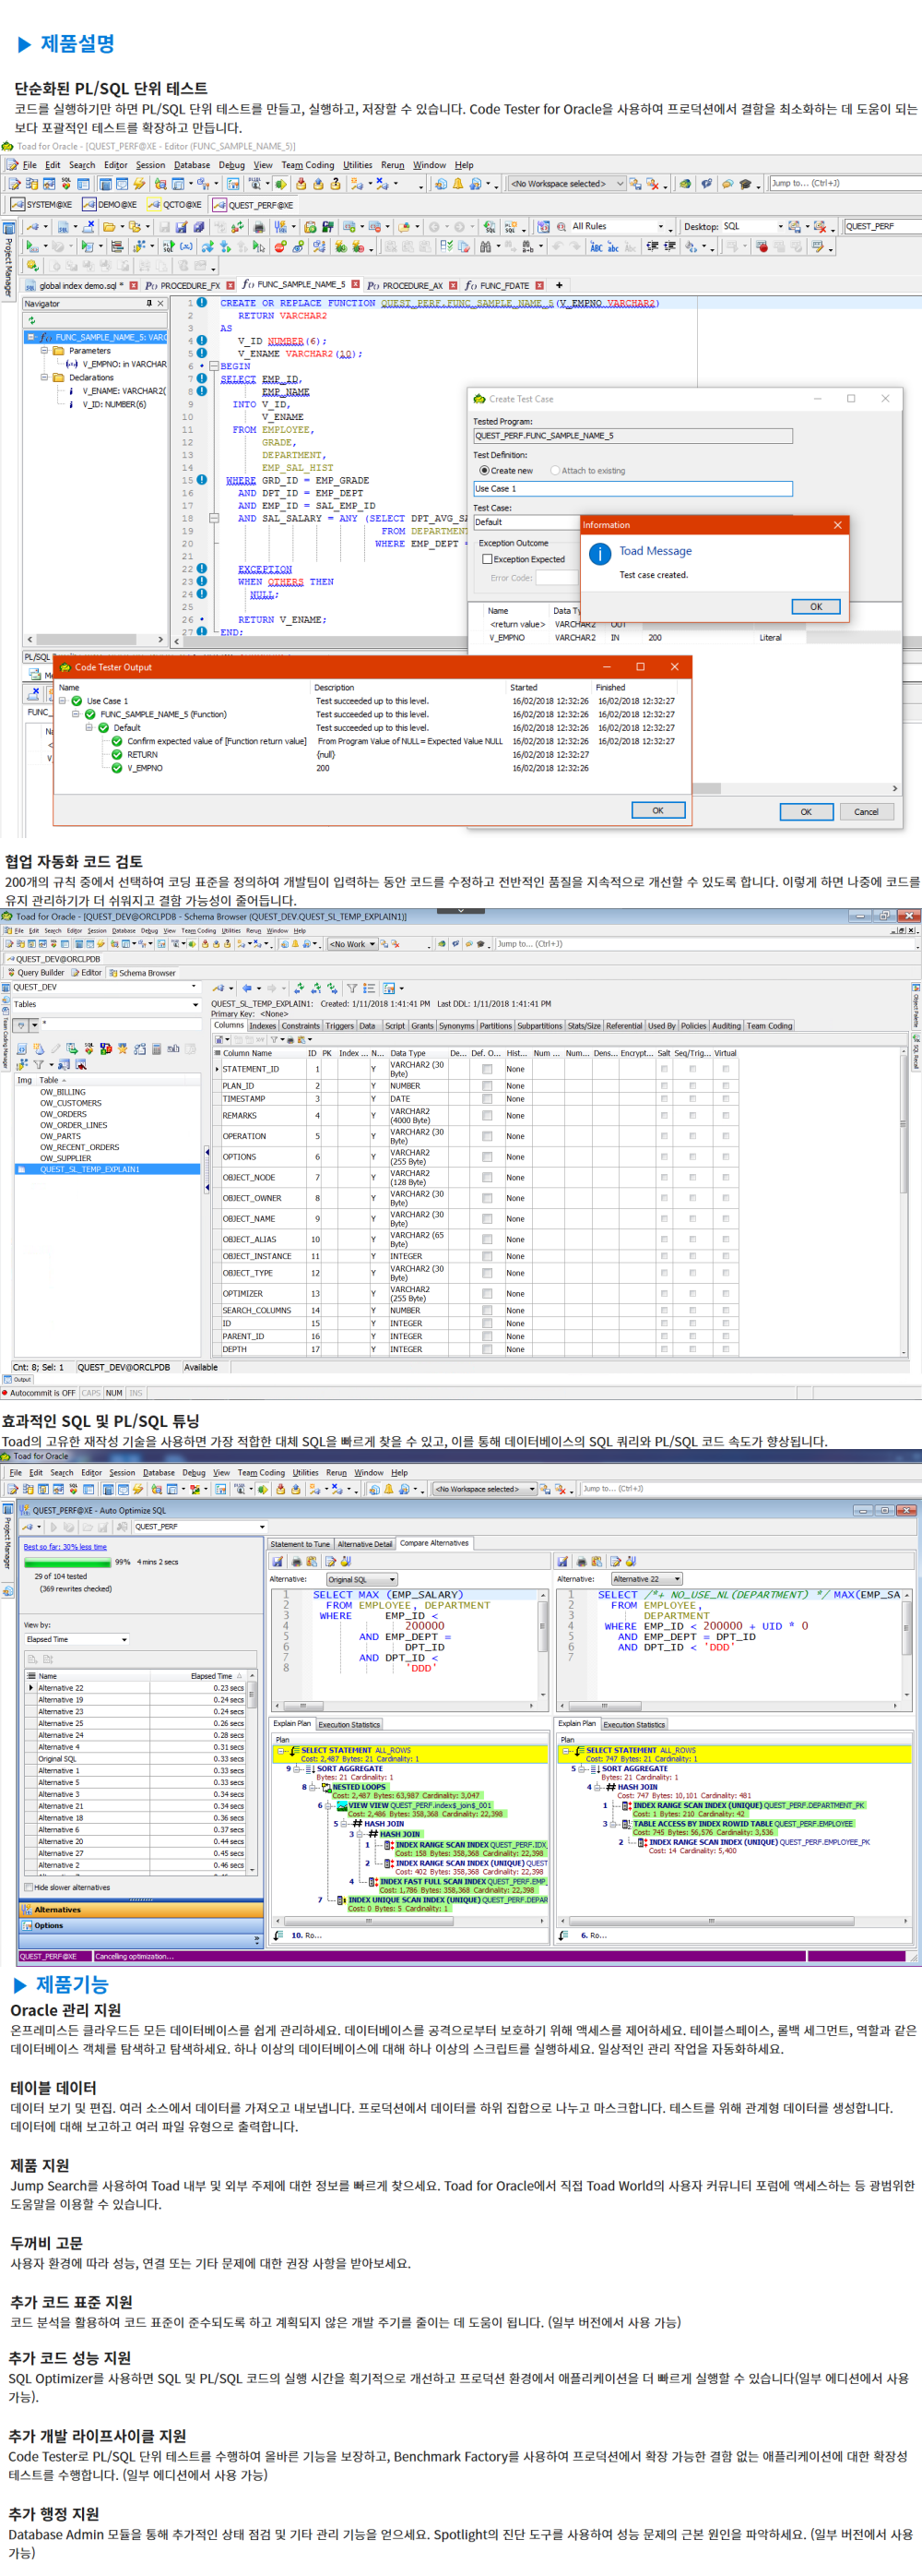Click the Alternatives panel header
This screenshot has width=922, height=2576.
140,1910
